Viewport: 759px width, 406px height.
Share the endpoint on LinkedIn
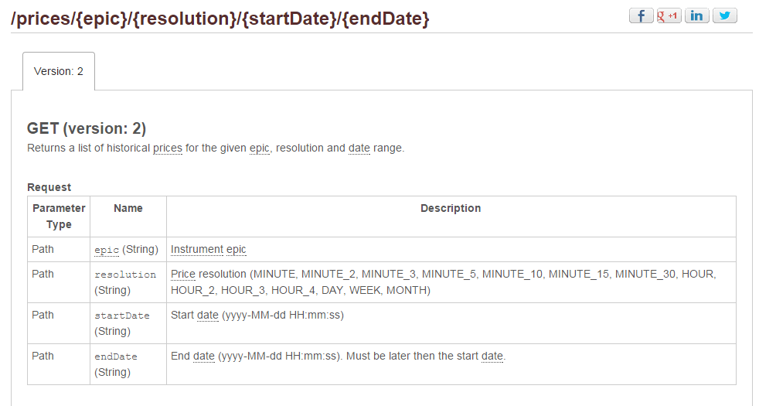(x=696, y=15)
